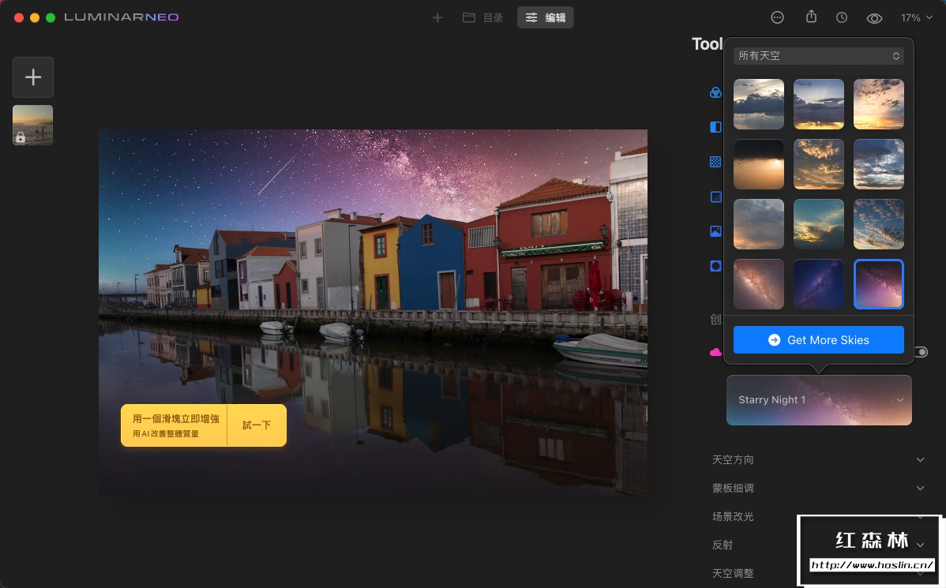Click the history clock icon
This screenshot has width=946, height=588.
coord(842,17)
